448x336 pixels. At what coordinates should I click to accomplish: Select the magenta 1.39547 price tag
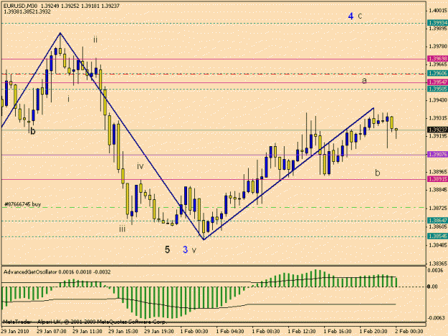click(437, 82)
